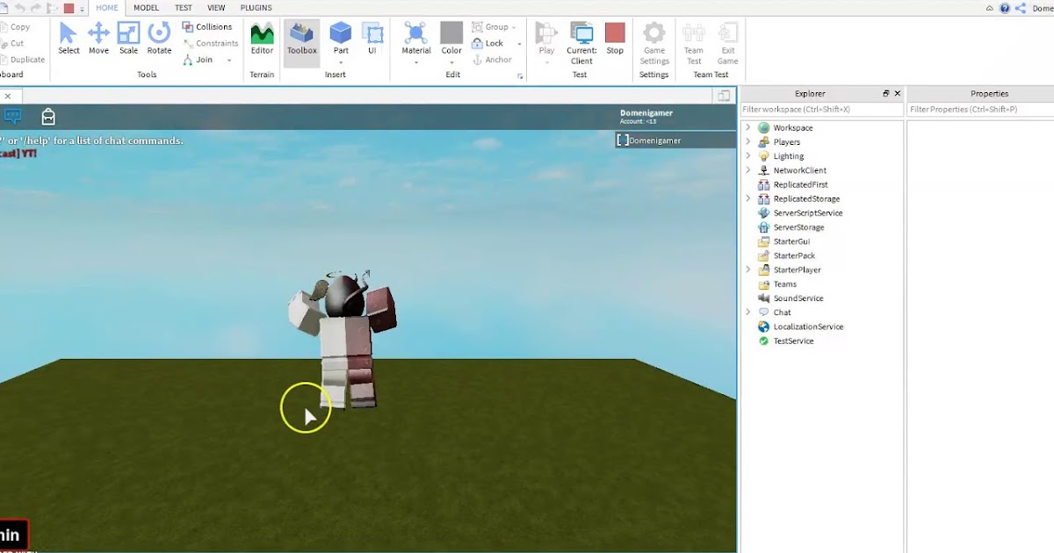This screenshot has height=553, width=1054.
Task: Toggle Collisions option
Action: tap(207, 27)
